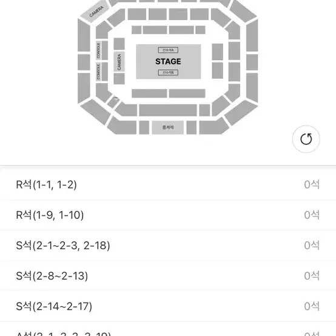
Task: Select the R석(1-1, 1-2) seat row
Action: (168, 184)
